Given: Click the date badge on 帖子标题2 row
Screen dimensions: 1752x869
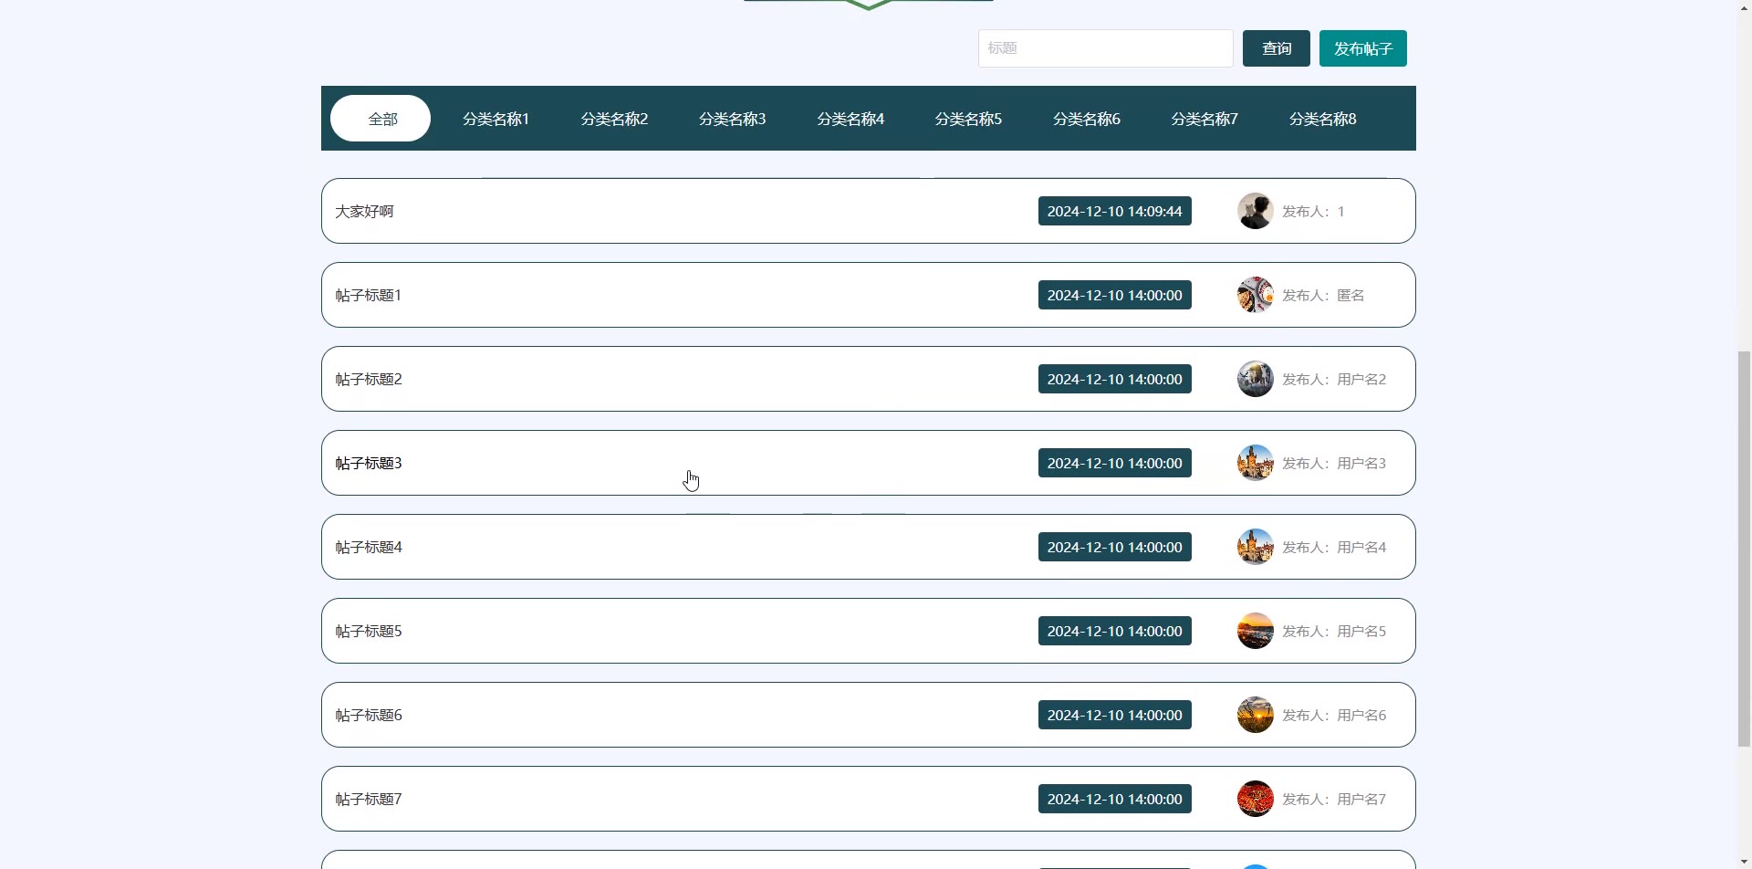Looking at the screenshot, I should [1115, 379].
